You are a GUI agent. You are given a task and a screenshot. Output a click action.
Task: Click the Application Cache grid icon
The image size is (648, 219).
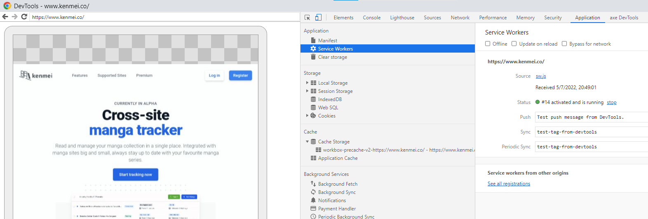pos(313,158)
